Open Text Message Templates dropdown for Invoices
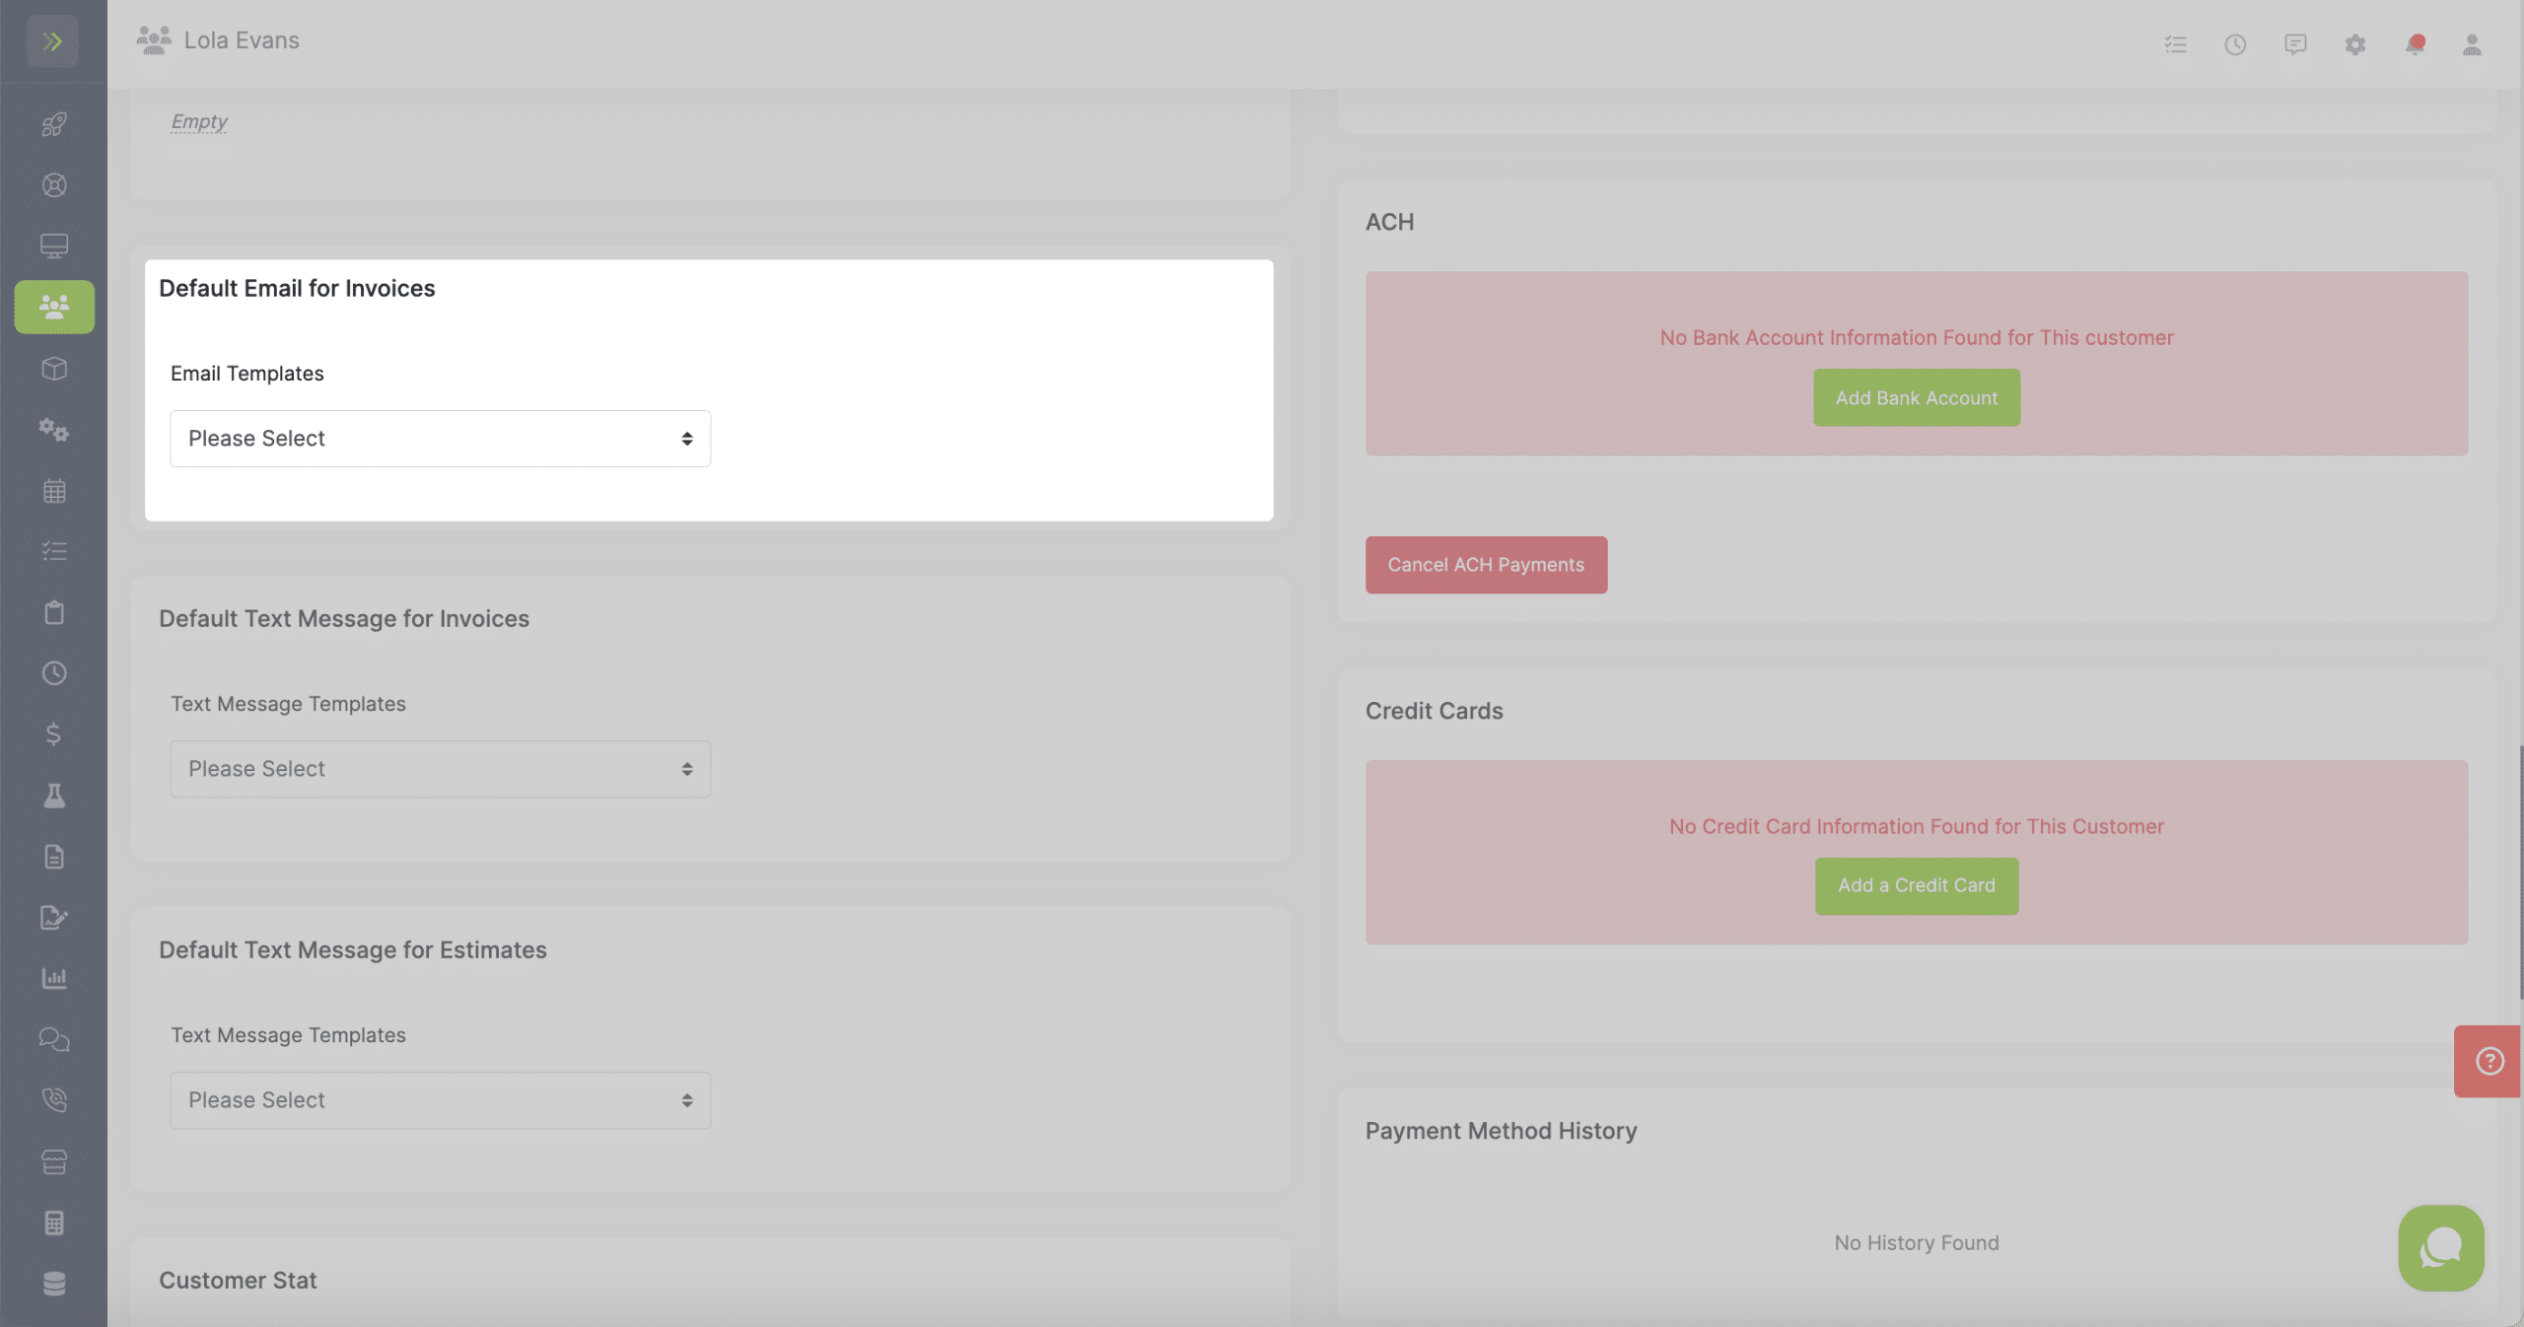The width and height of the screenshot is (2524, 1327). 440,769
